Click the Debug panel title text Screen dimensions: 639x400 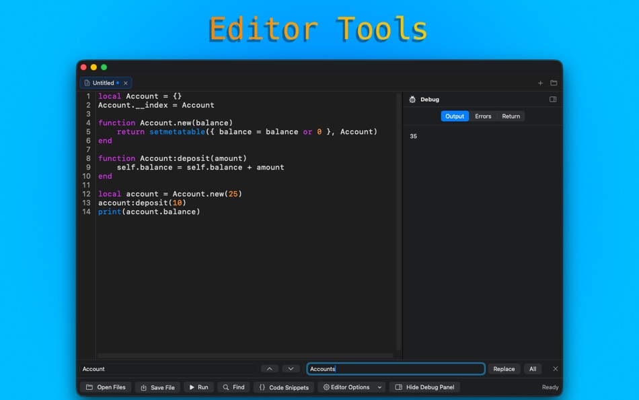coord(430,99)
